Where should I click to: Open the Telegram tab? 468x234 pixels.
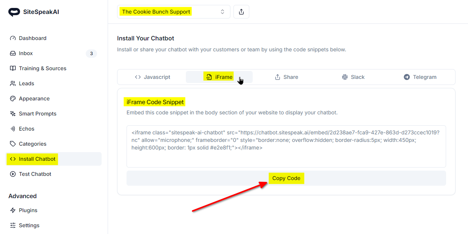tap(420, 77)
